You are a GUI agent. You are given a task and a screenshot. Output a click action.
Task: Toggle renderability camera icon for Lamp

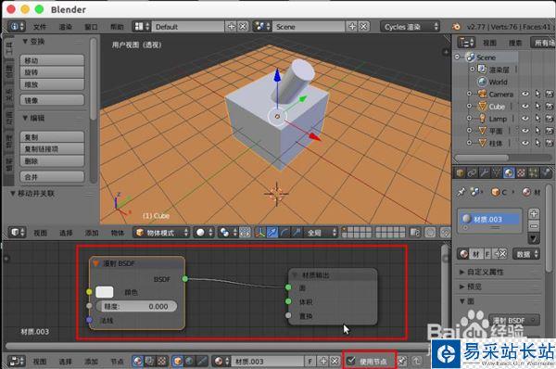click(550, 119)
